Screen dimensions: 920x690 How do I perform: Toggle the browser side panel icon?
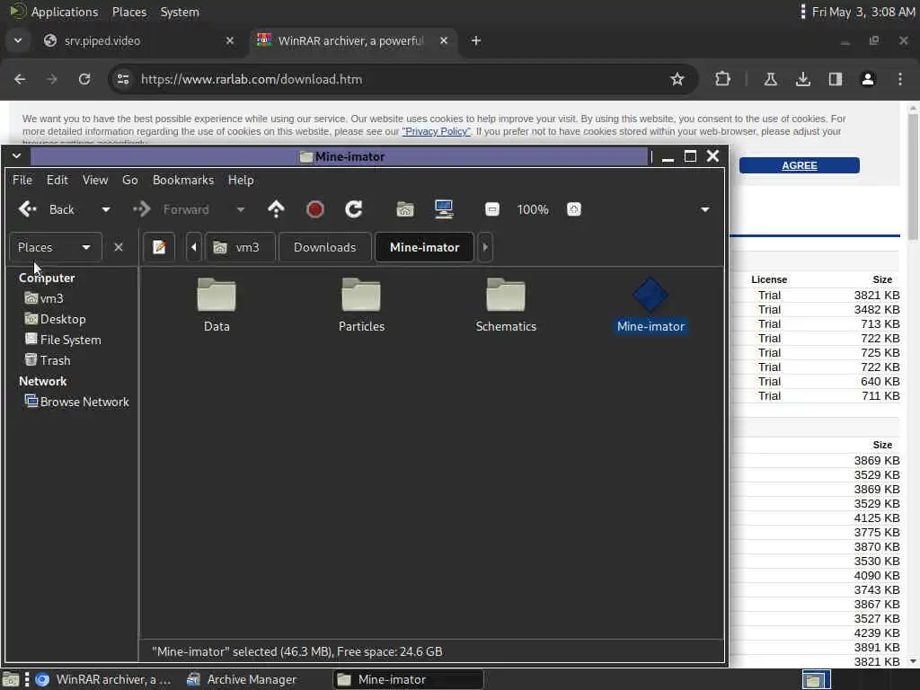coord(836,79)
